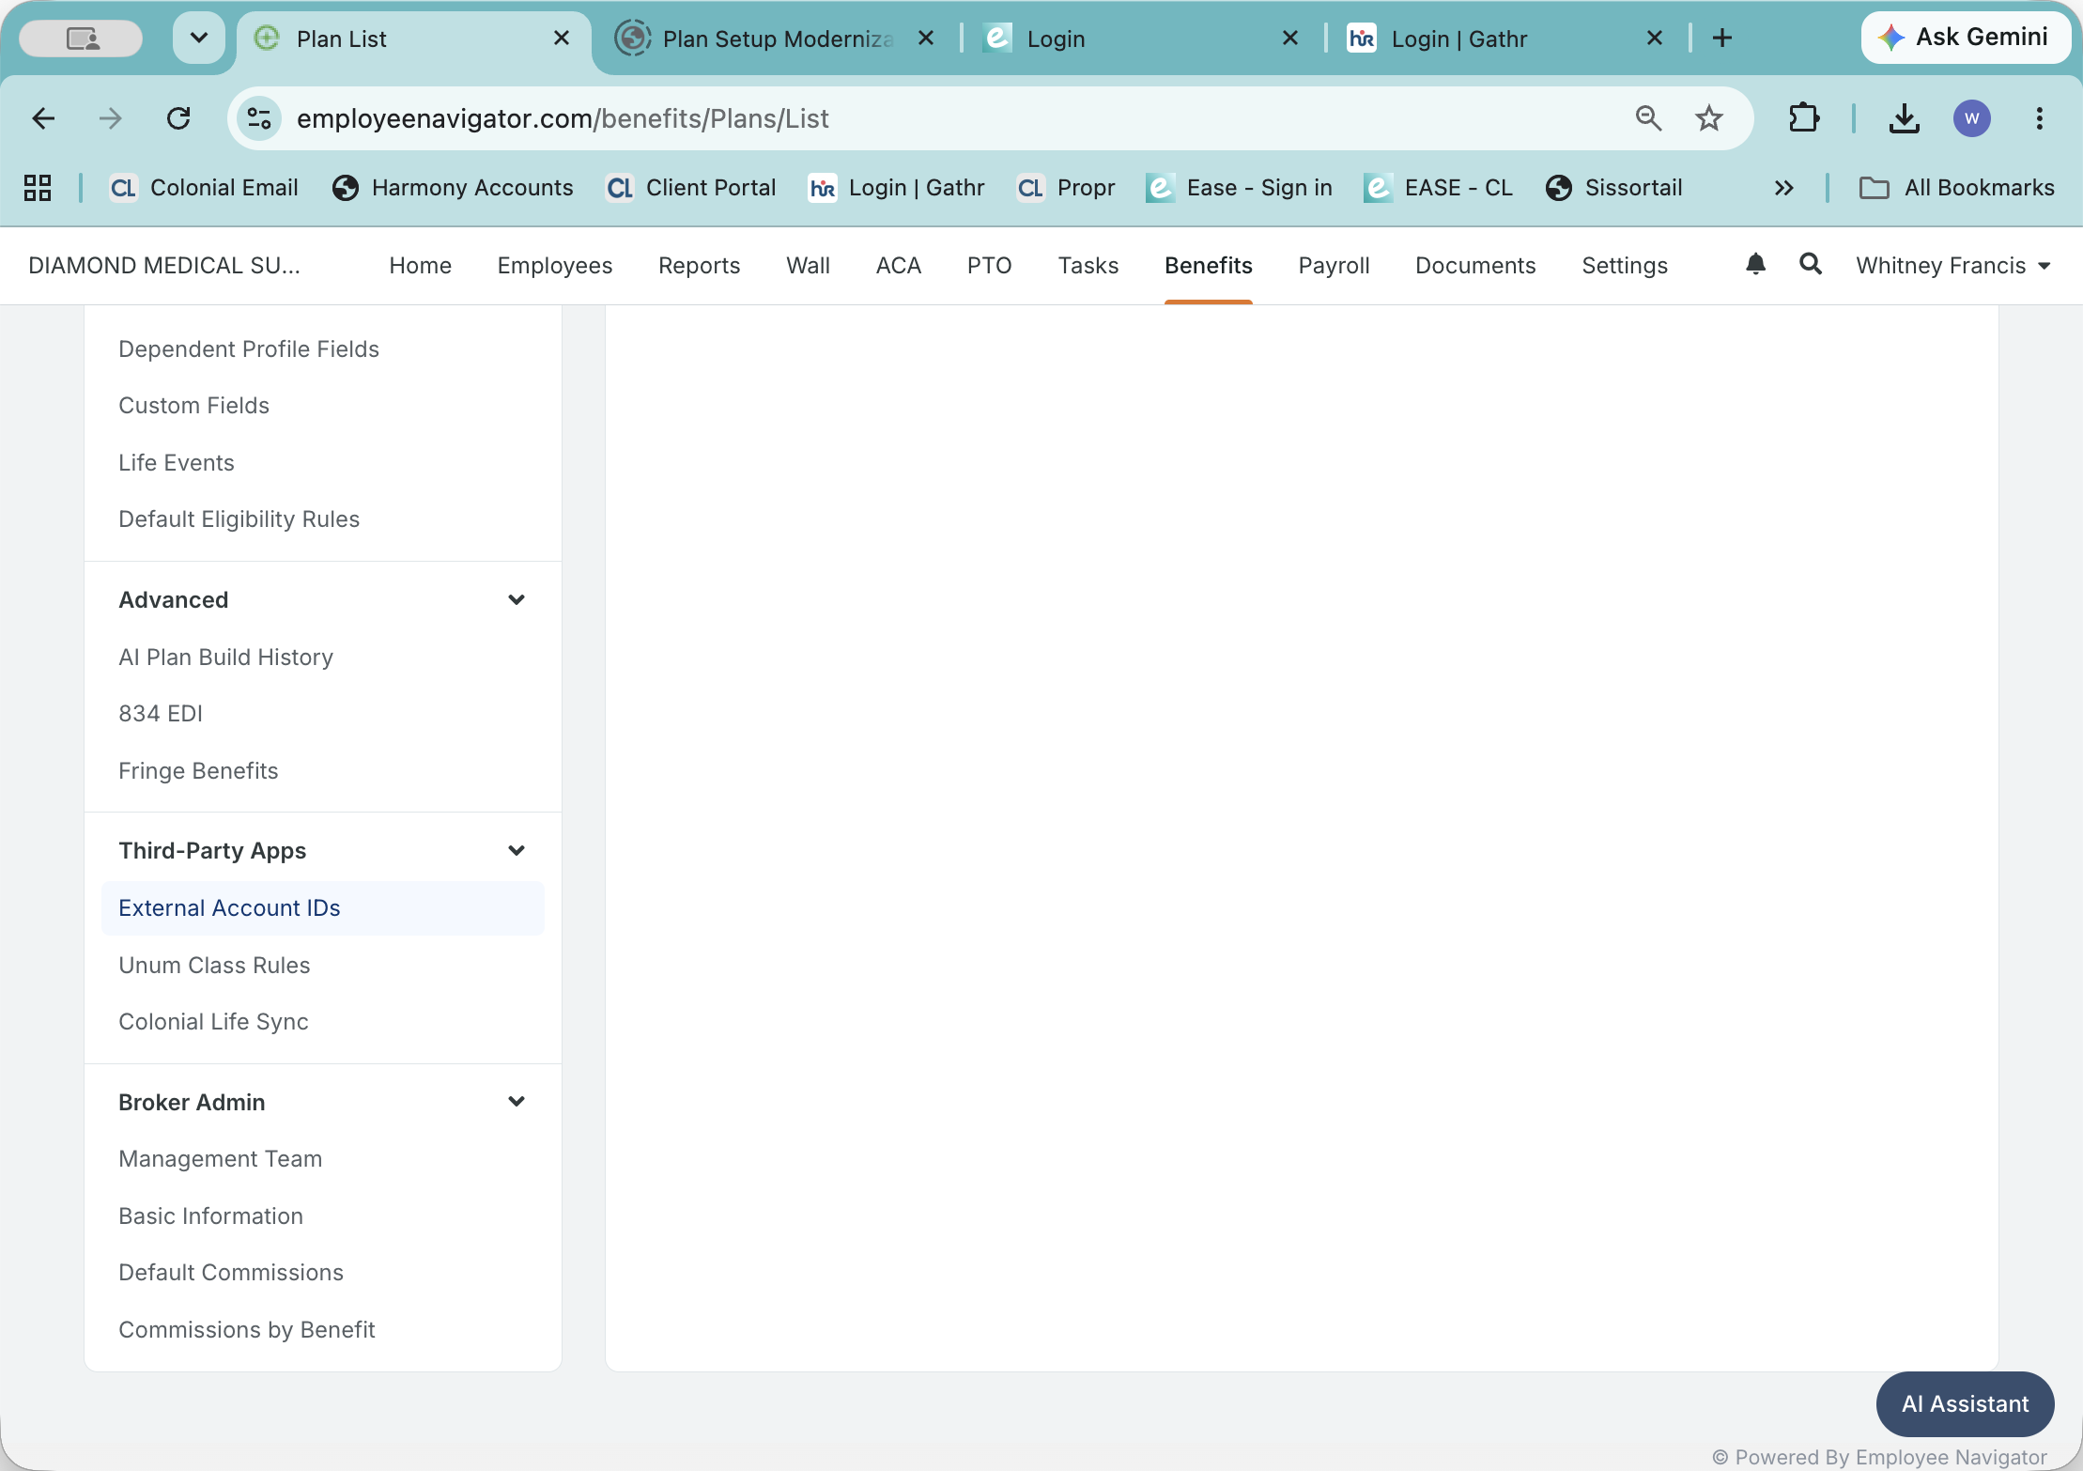Image resolution: width=2083 pixels, height=1471 pixels.
Task: Open Harmony Accounts bookmark
Action: [x=453, y=188]
